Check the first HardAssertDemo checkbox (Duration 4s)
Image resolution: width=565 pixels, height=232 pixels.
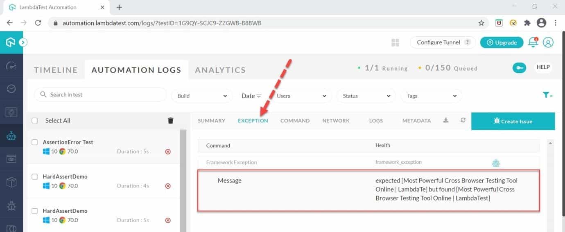pos(35,177)
